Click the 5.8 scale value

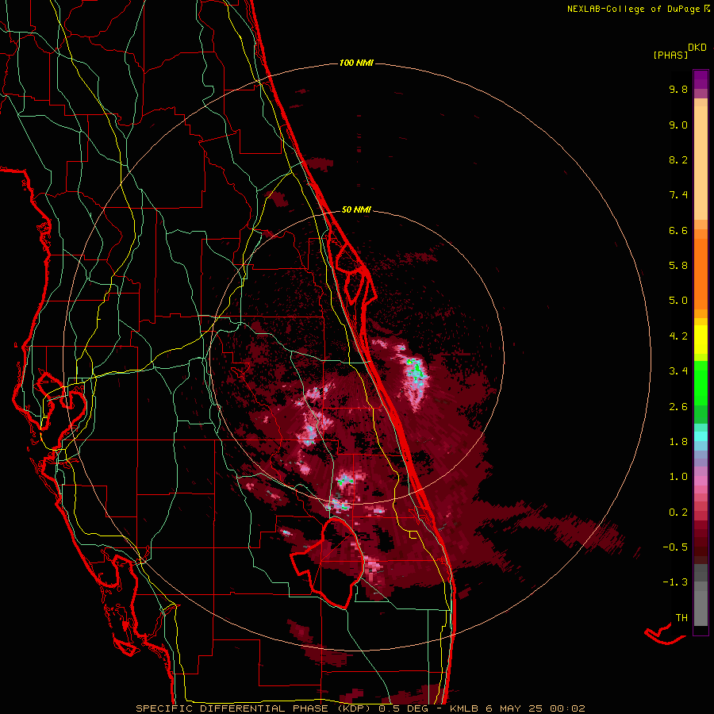tap(678, 266)
